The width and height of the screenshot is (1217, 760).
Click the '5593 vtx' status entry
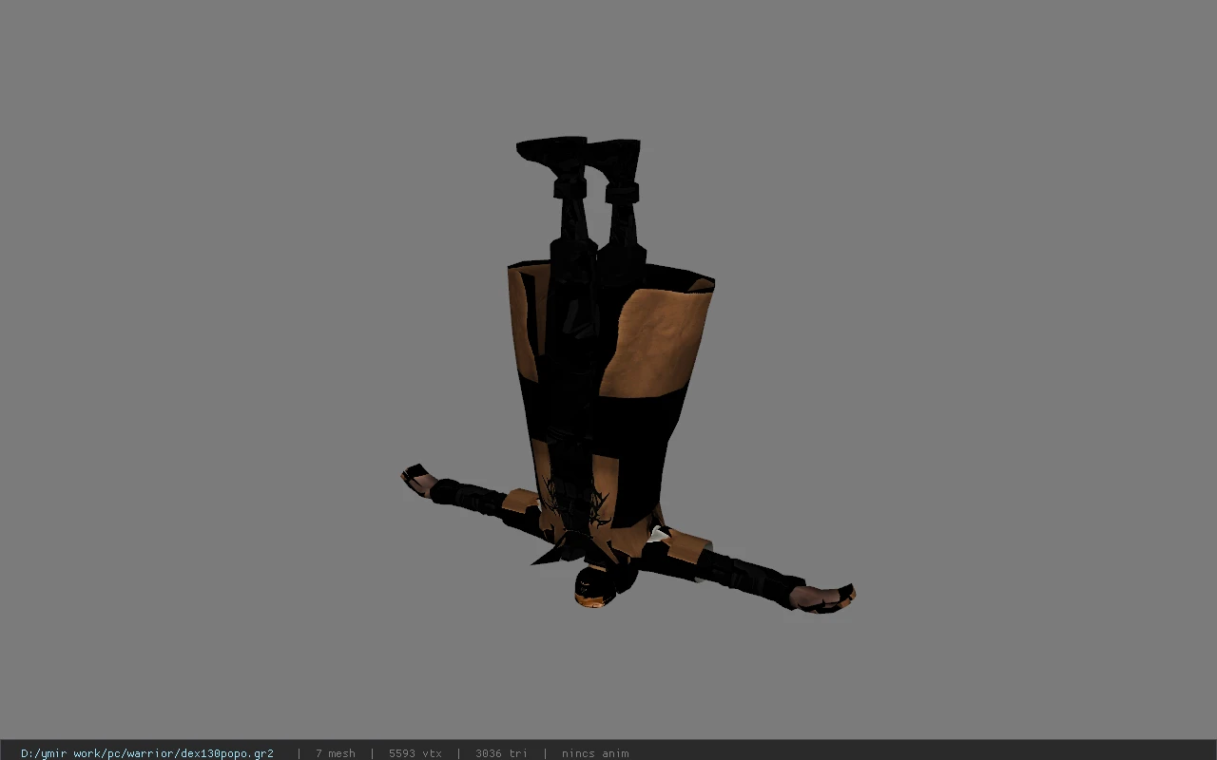(415, 753)
